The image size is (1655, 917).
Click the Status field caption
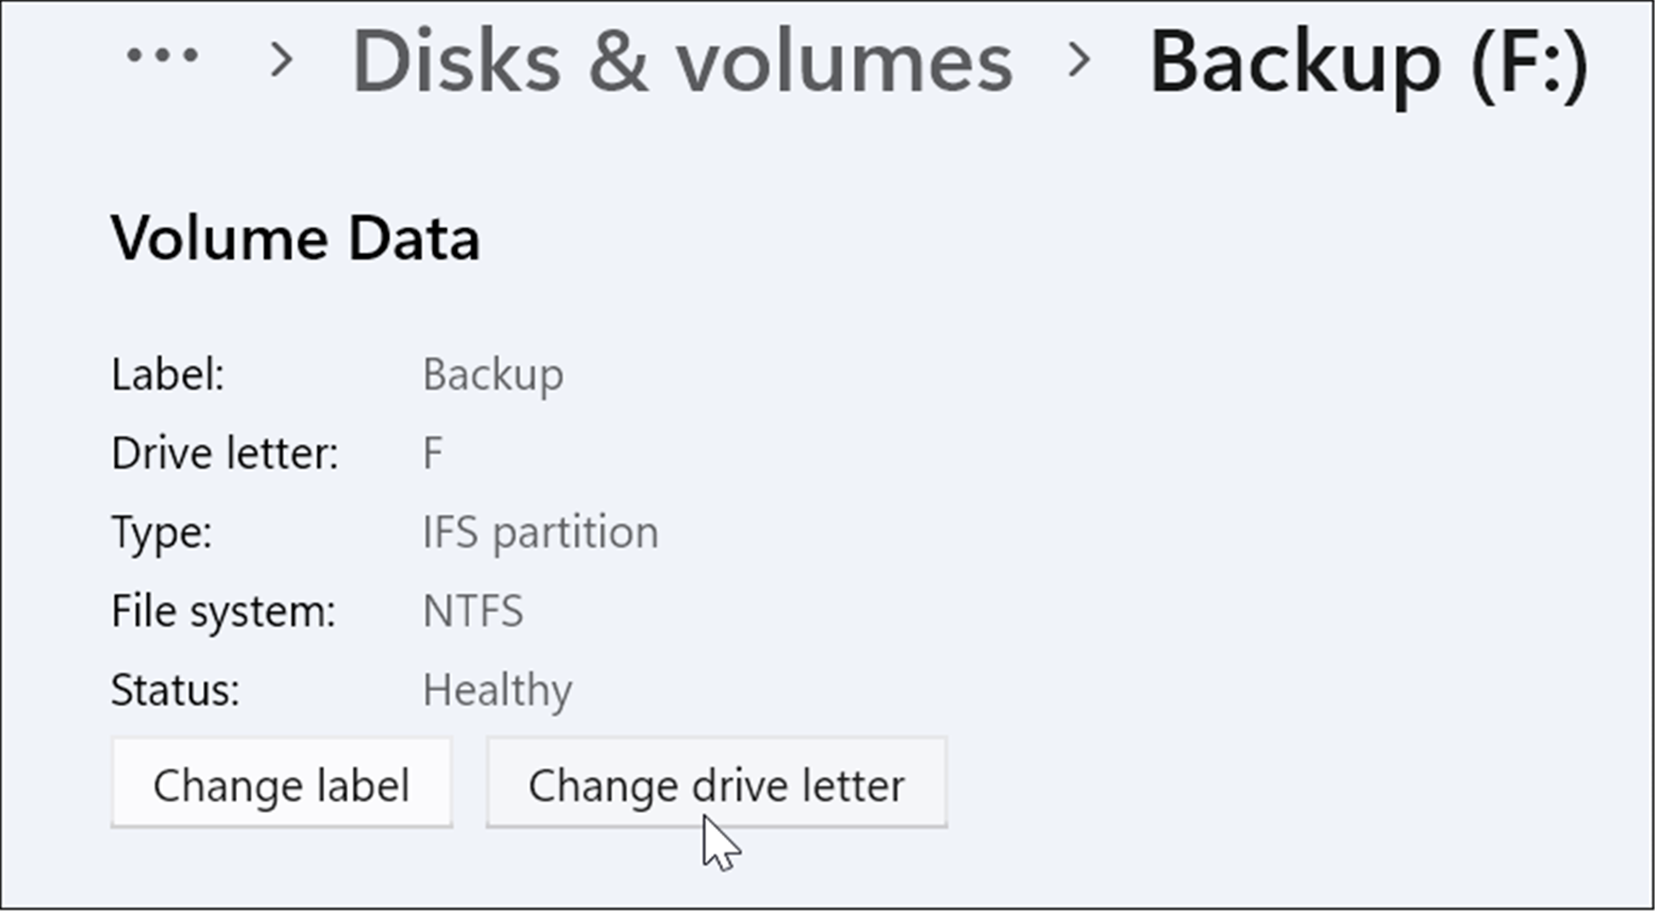[173, 690]
